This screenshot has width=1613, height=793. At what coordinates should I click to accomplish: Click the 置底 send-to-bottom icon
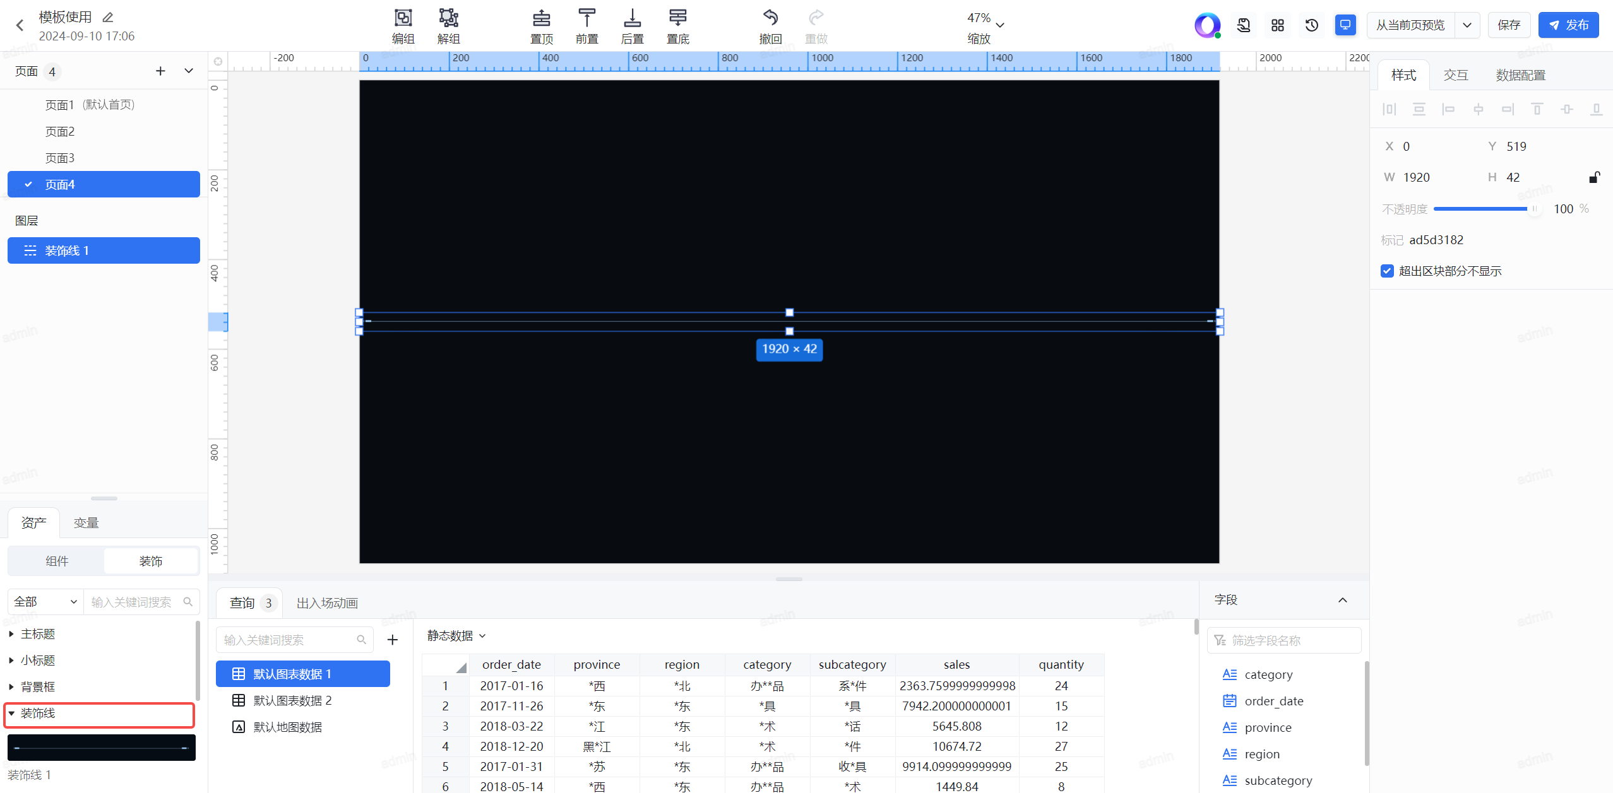click(x=678, y=18)
